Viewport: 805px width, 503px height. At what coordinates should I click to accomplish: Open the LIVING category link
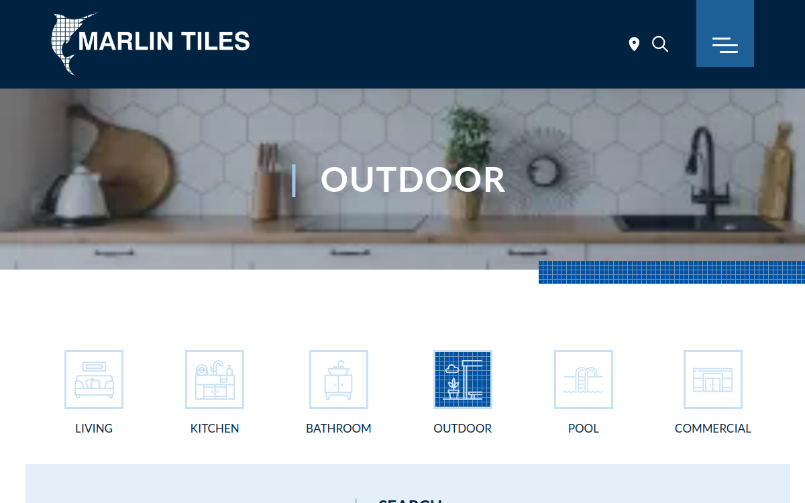[94, 429]
